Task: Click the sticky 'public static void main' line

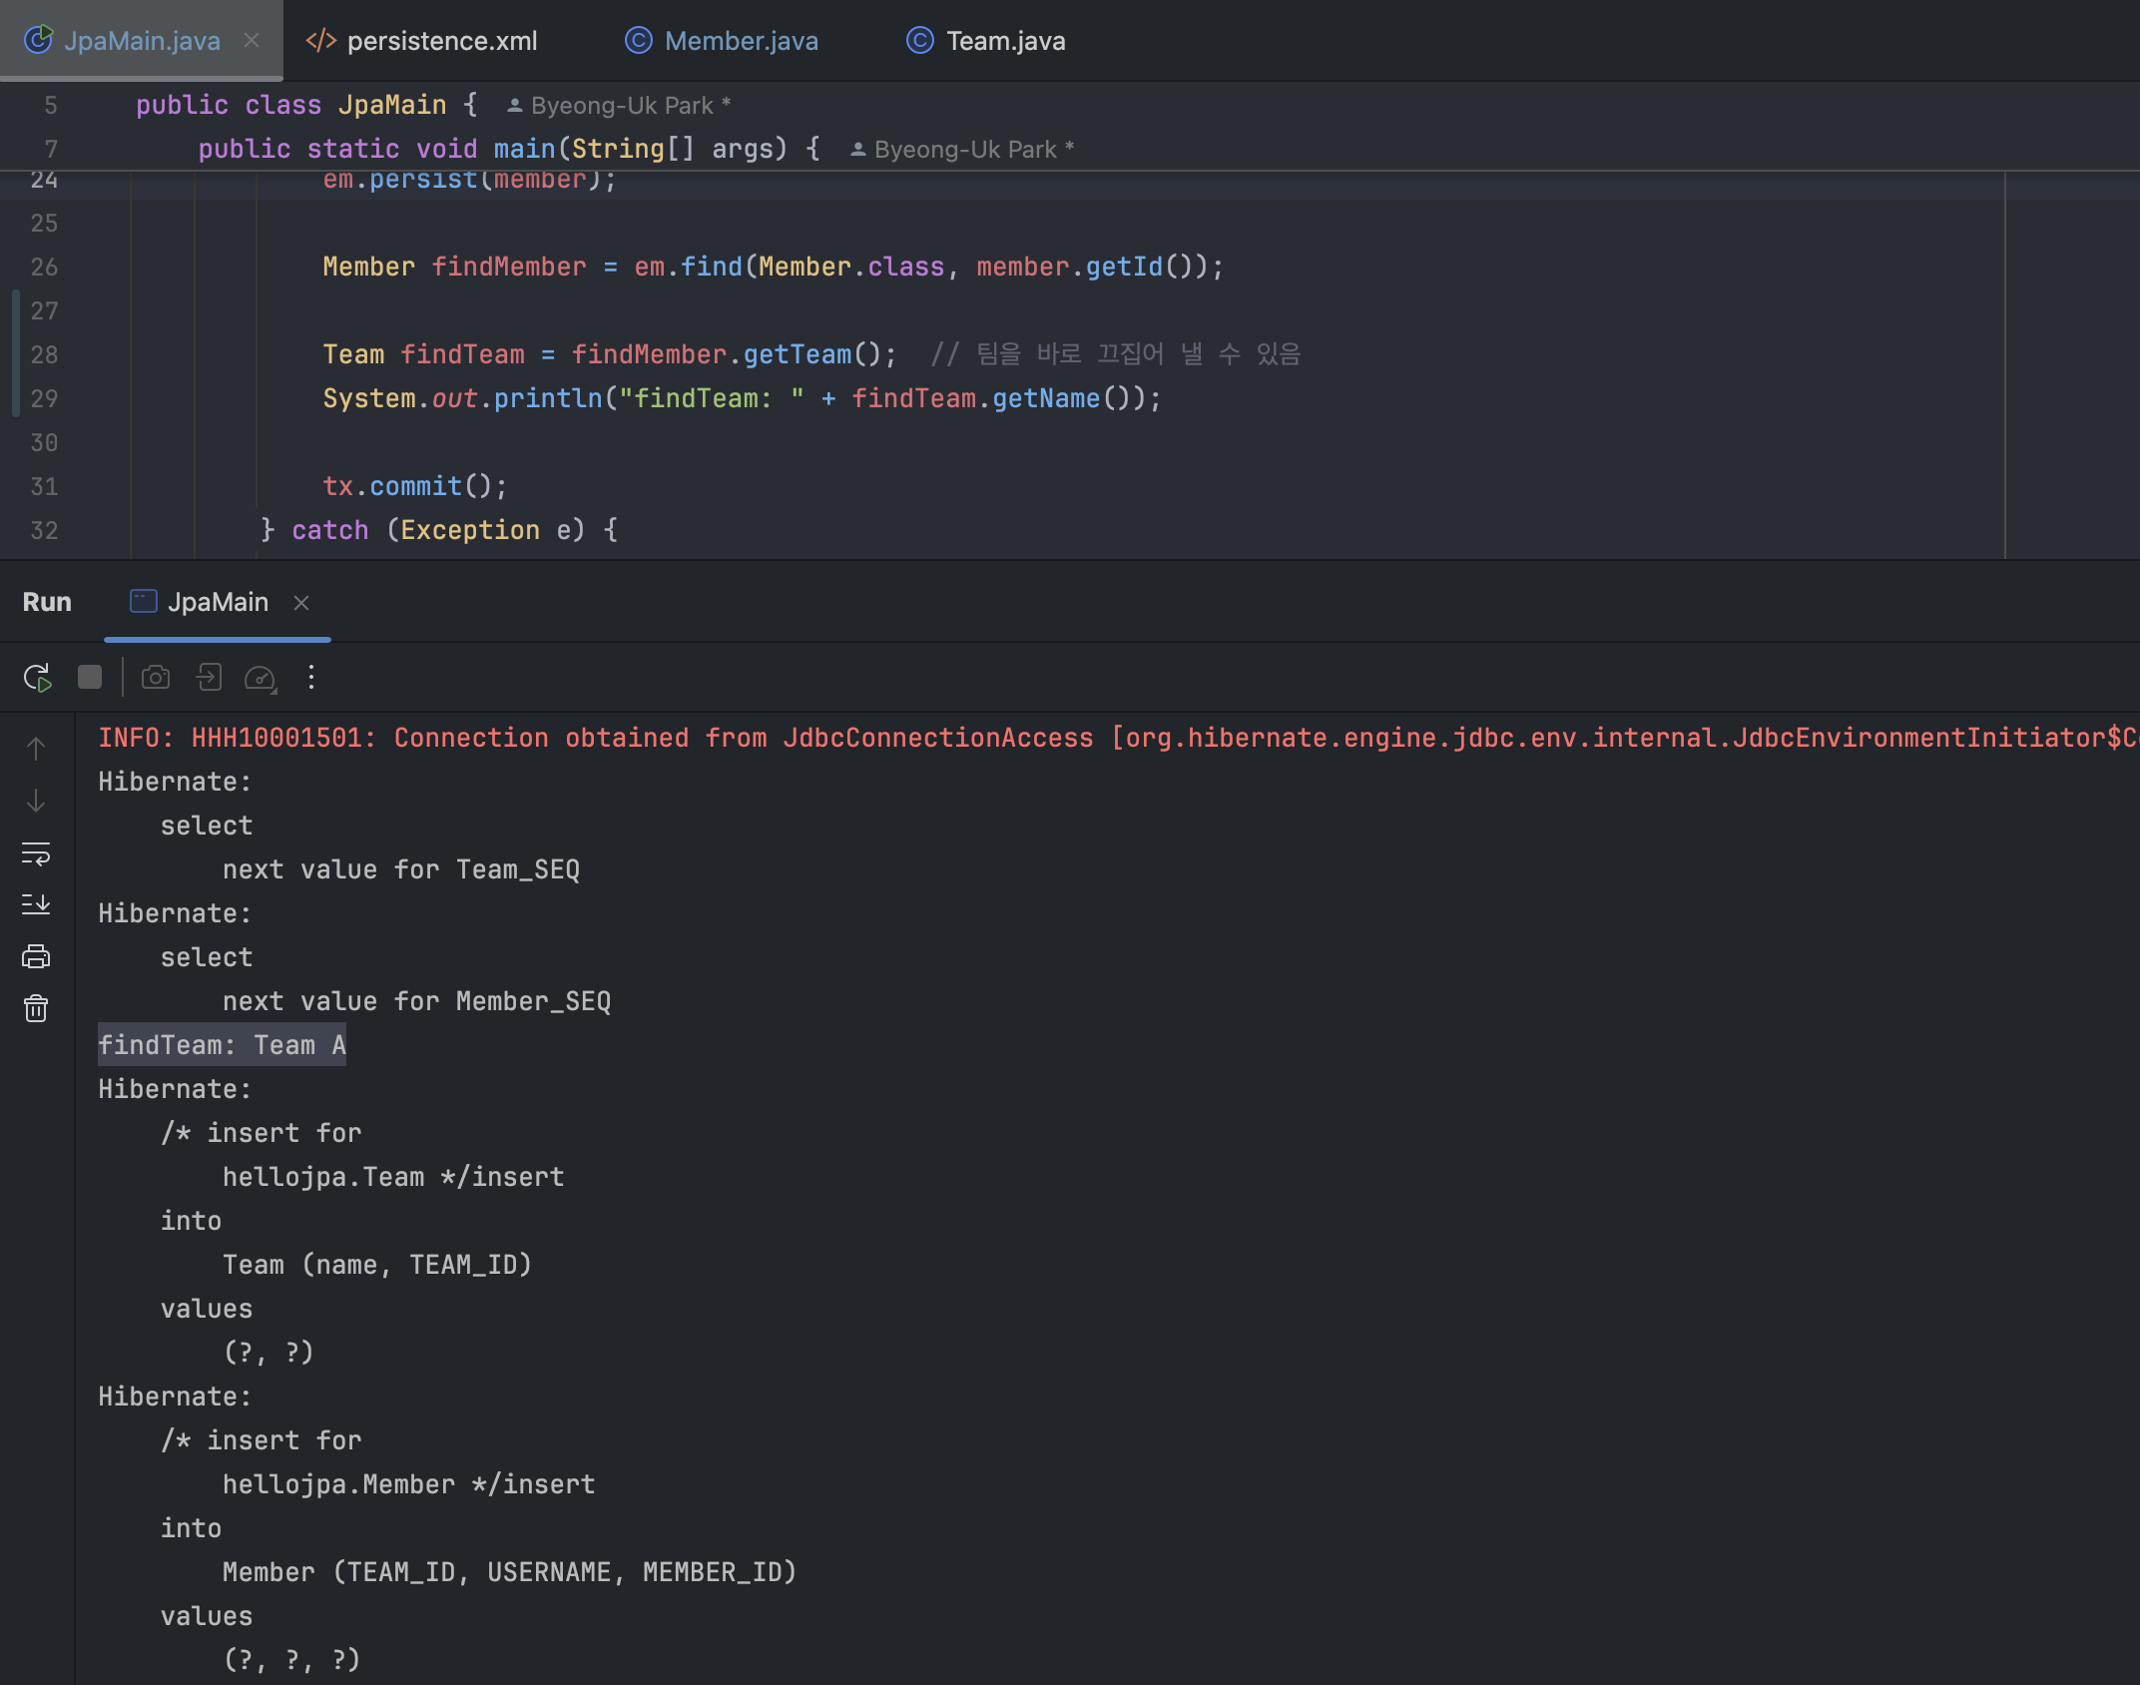Action: coord(509,149)
